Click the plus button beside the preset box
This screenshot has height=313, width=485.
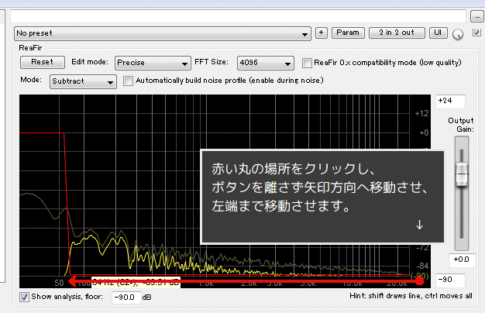[322, 33]
